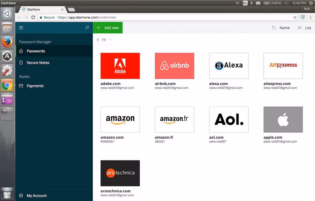Click the amazon.fr title text
This screenshot has height=201, width=315.
click(164, 137)
